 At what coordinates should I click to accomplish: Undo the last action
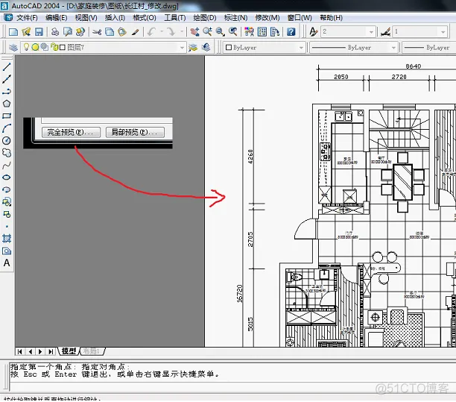[151, 32]
